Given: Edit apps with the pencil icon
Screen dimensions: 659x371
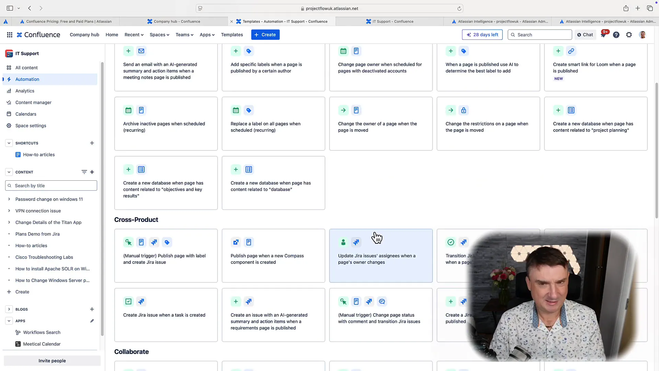Looking at the screenshot, I should [92, 321].
